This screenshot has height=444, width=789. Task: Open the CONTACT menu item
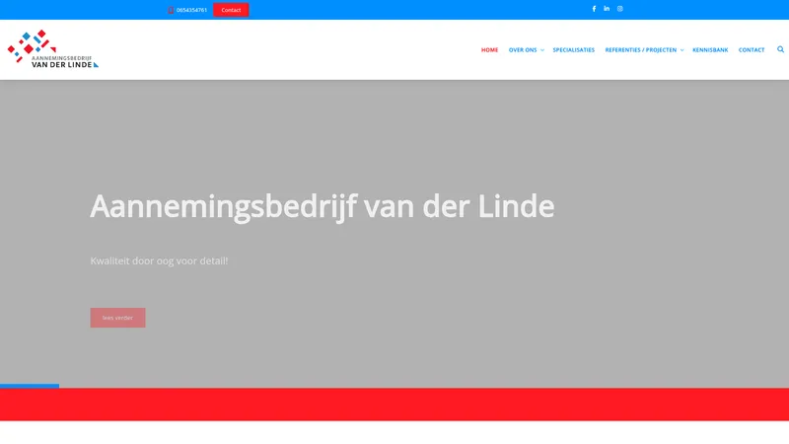coord(752,50)
